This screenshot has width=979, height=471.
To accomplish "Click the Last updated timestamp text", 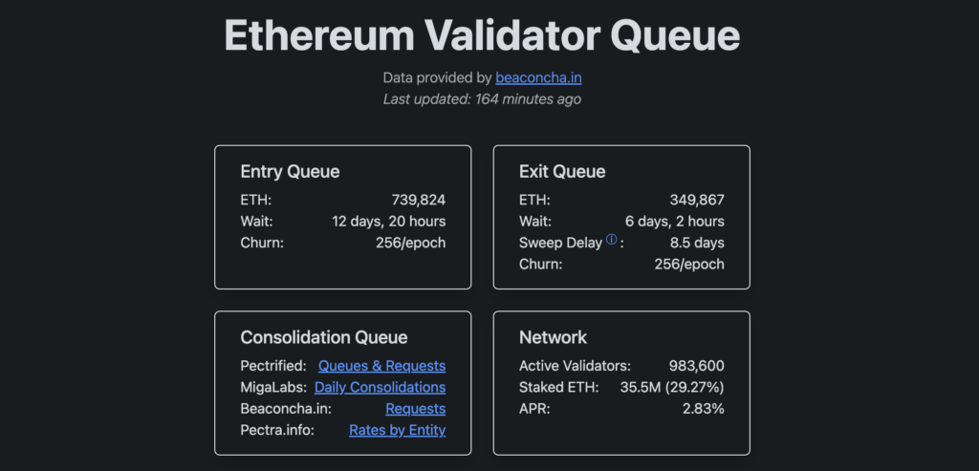I will pyautogui.click(x=482, y=98).
